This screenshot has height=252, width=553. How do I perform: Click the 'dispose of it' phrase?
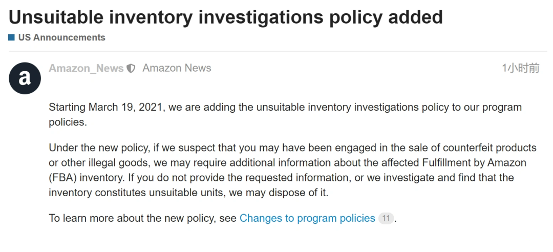295,192
